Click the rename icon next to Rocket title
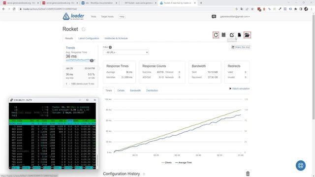 [x=84, y=29]
